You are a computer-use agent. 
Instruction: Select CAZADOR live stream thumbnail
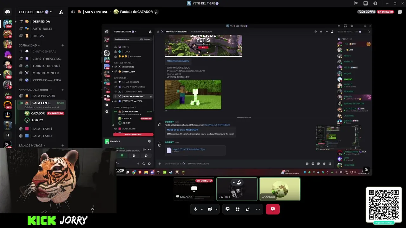pos(194,189)
